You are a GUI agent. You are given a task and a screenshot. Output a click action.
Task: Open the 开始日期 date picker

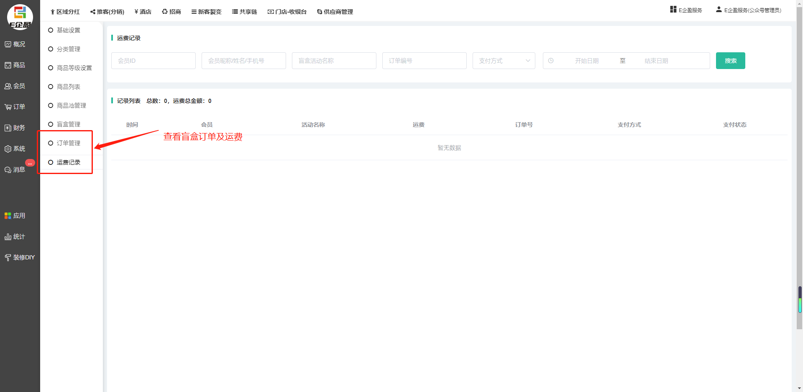click(586, 61)
